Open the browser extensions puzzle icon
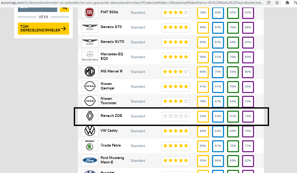 [287, 3]
